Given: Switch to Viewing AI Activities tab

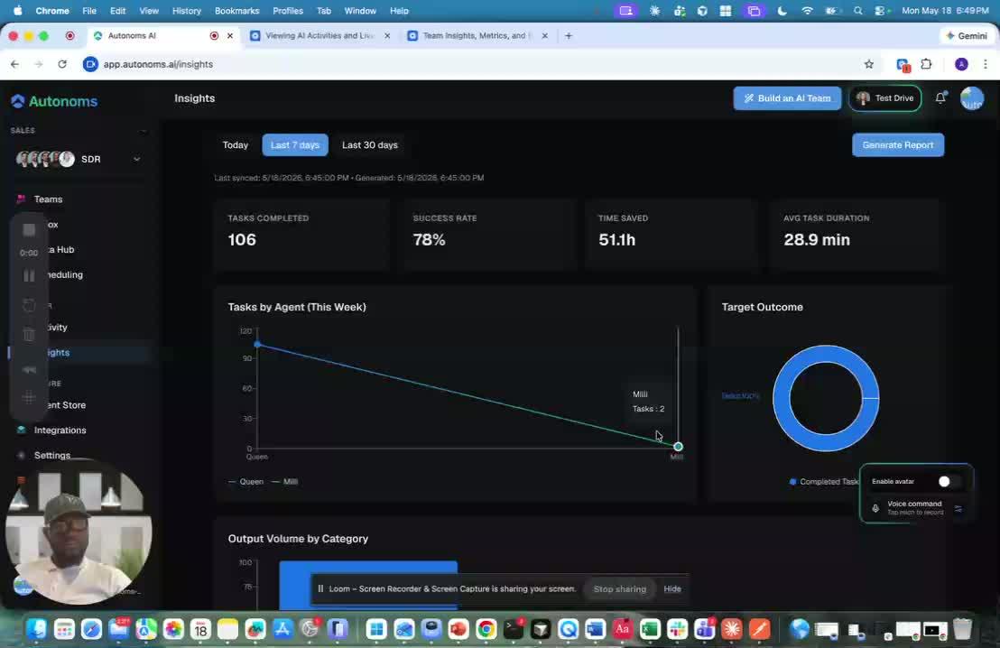Looking at the screenshot, I should [319, 36].
